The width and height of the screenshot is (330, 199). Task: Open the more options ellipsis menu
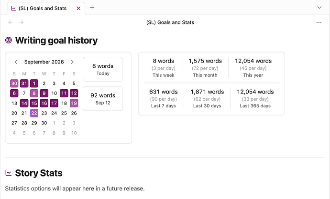tap(319, 22)
